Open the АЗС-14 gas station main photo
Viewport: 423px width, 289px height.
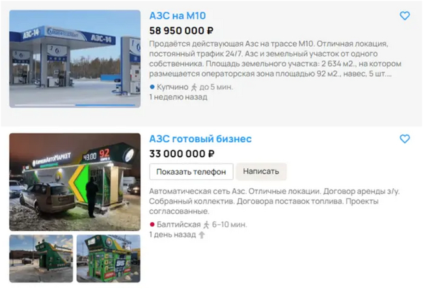coord(75,58)
